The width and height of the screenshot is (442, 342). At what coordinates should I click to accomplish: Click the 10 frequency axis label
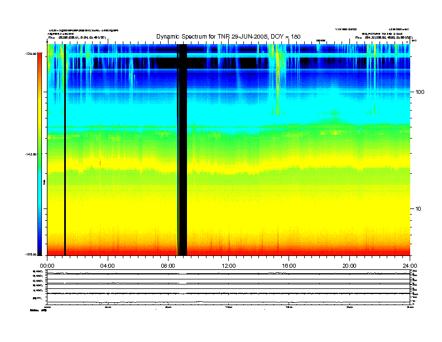tap(419, 209)
